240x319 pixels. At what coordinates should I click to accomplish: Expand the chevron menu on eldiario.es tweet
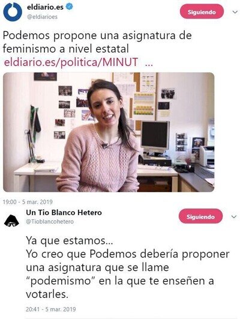(x=235, y=12)
